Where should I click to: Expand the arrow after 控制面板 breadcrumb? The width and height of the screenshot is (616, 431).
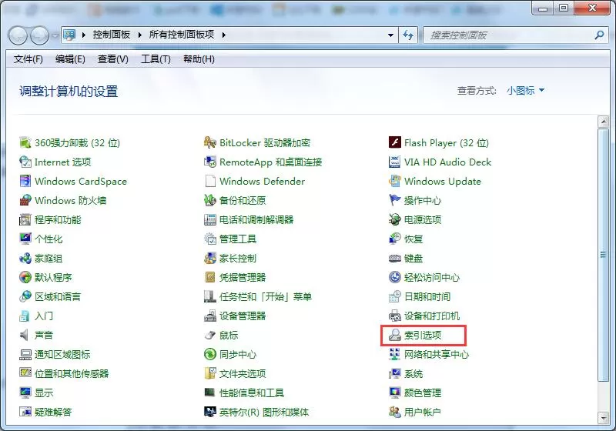click(139, 35)
